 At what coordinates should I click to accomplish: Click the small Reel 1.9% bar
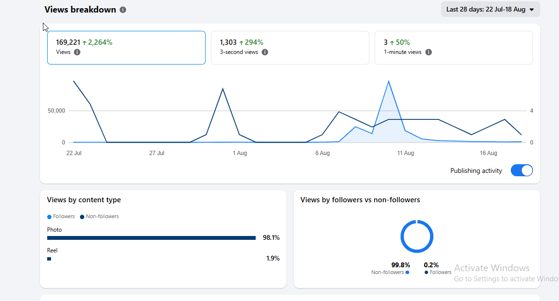(x=49, y=259)
